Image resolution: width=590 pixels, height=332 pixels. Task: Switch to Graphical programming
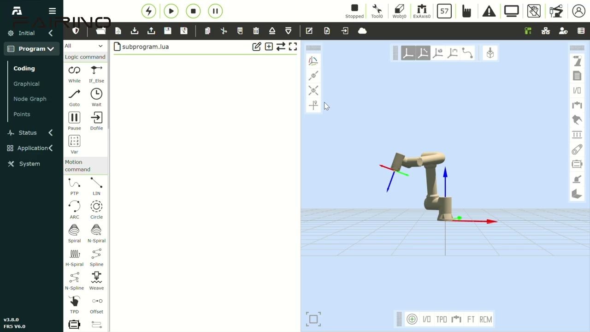tap(26, 84)
